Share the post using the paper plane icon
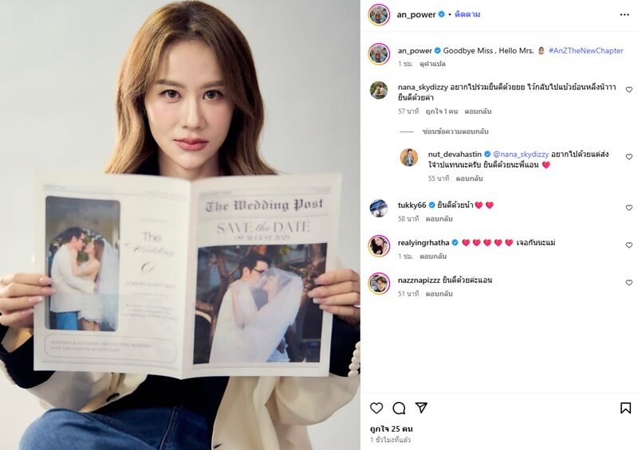Image resolution: width=638 pixels, height=450 pixels. (421, 407)
